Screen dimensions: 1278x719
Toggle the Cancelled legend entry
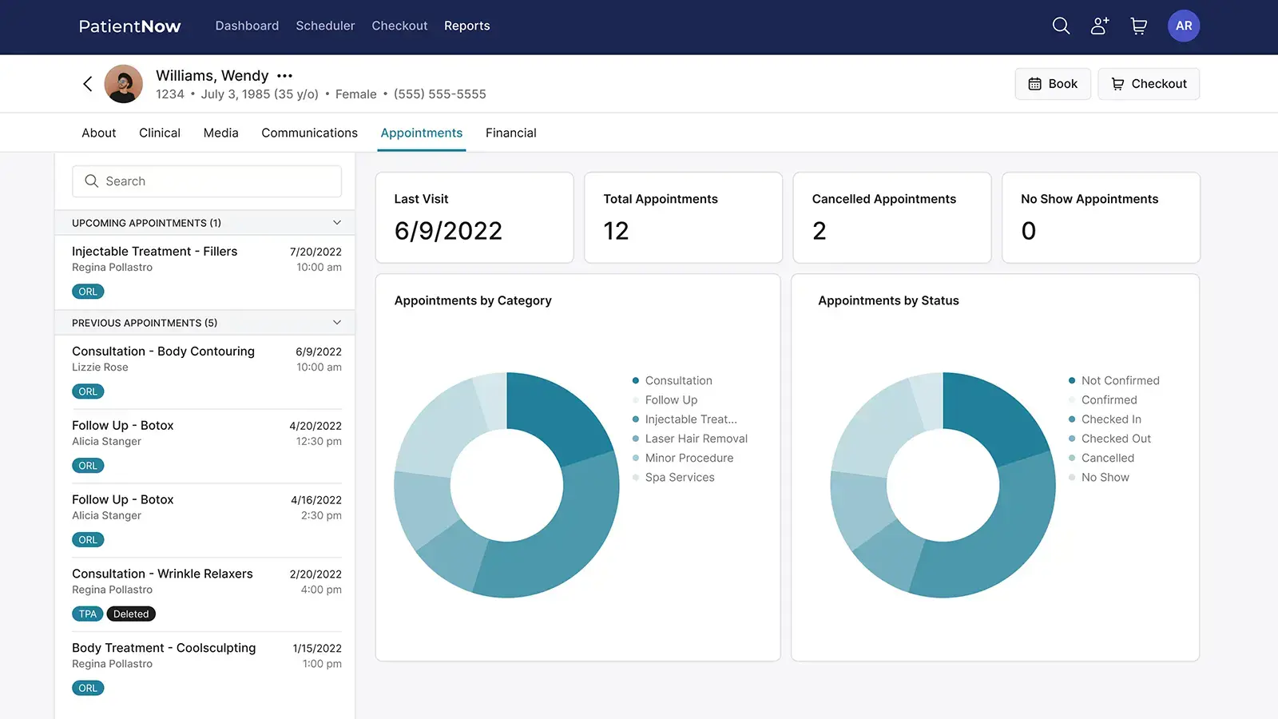click(x=1101, y=458)
